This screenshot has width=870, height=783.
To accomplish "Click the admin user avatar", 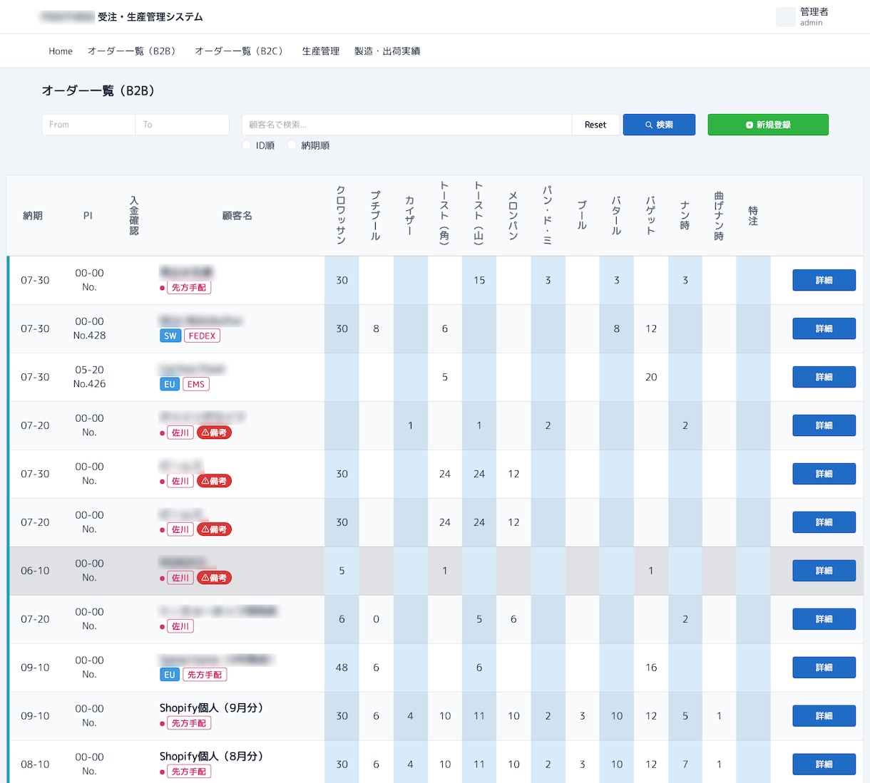I will tap(785, 17).
